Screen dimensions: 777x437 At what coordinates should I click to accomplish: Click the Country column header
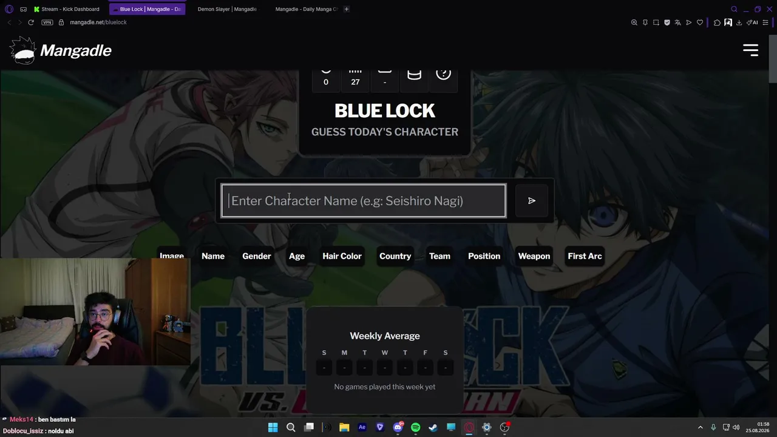(x=395, y=256)
